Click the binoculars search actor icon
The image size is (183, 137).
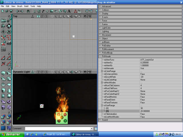click(x=28, y=11)
